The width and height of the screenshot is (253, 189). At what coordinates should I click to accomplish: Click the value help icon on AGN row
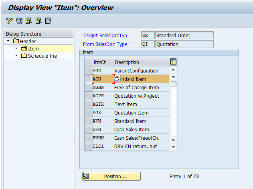117,79
